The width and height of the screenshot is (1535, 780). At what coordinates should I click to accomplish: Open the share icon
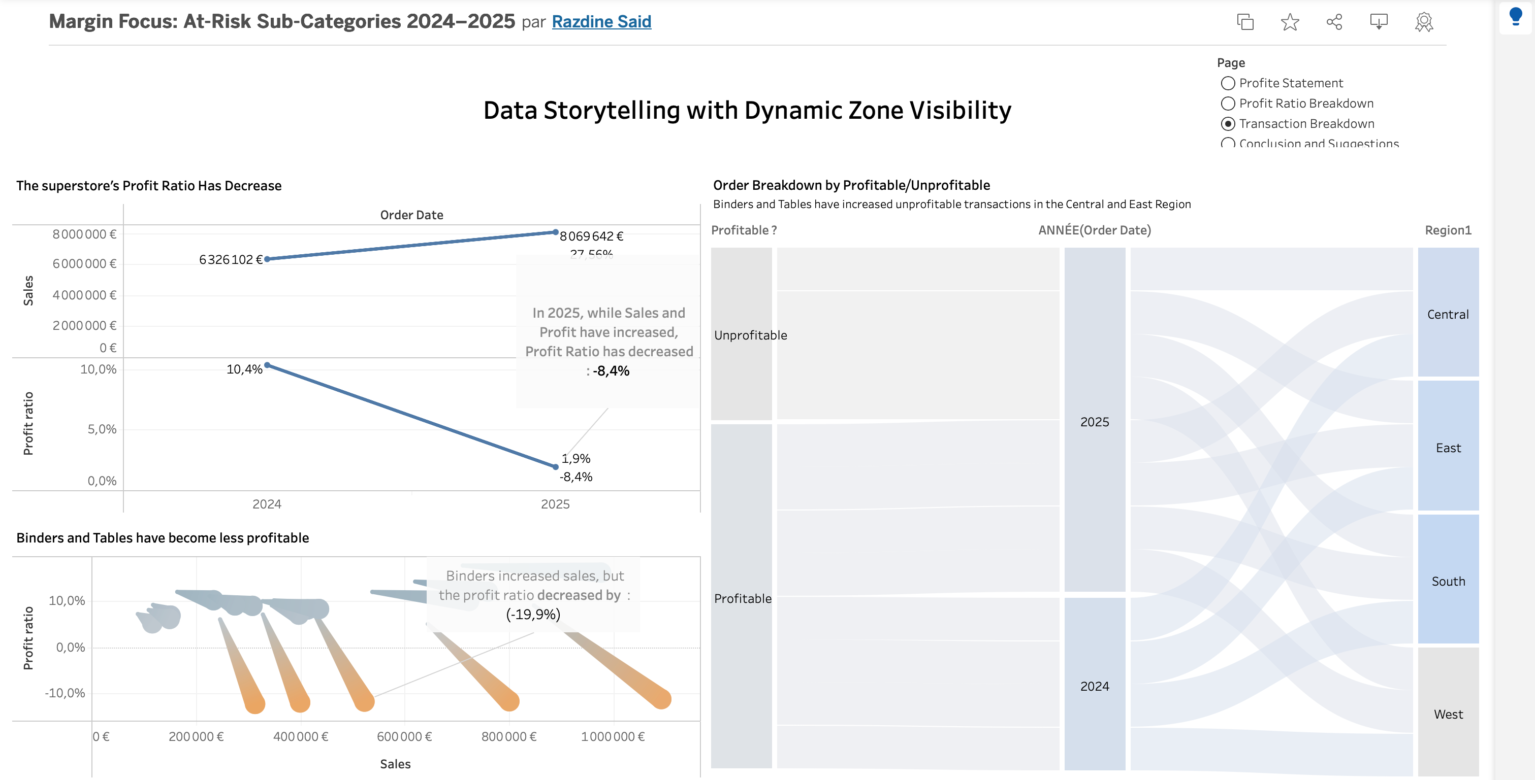(1334, 22)
